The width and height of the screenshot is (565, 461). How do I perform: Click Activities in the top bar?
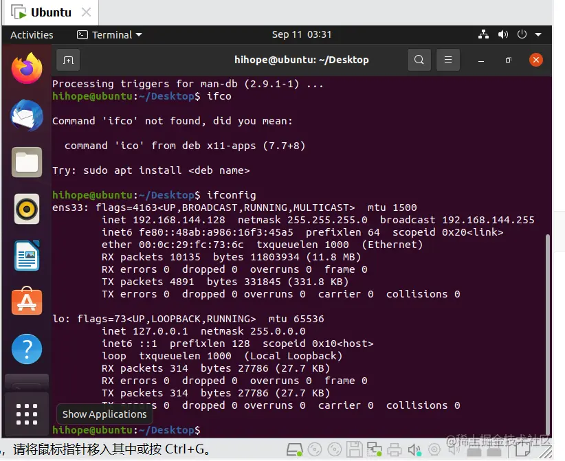click(x=32, y=34)
